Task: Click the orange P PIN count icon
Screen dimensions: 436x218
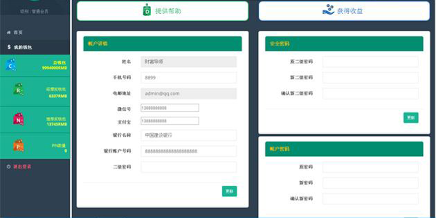Action: pyautogui.click(x=18, y=146)
